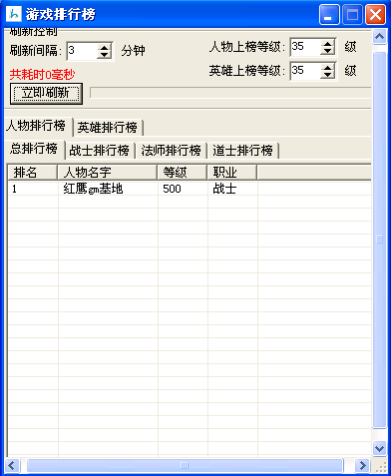Sort by the 等级 column header

coord(183,173)
